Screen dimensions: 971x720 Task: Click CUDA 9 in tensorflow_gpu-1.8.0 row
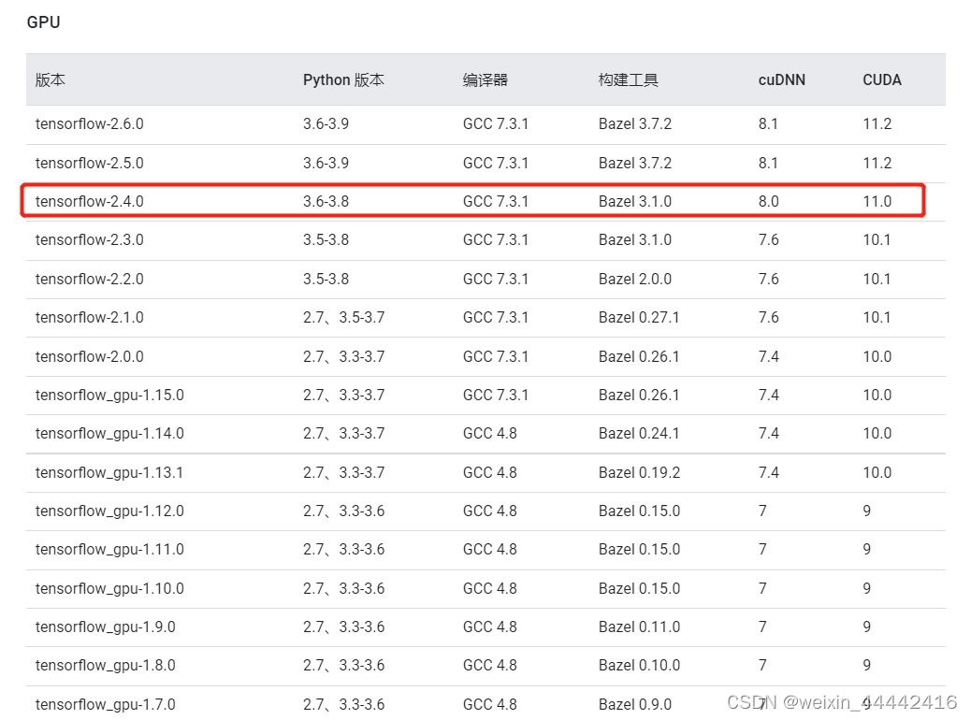pyautogui.click(x=867, y=666)
